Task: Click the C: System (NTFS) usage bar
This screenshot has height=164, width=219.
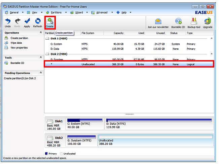Action: [85, 120]
